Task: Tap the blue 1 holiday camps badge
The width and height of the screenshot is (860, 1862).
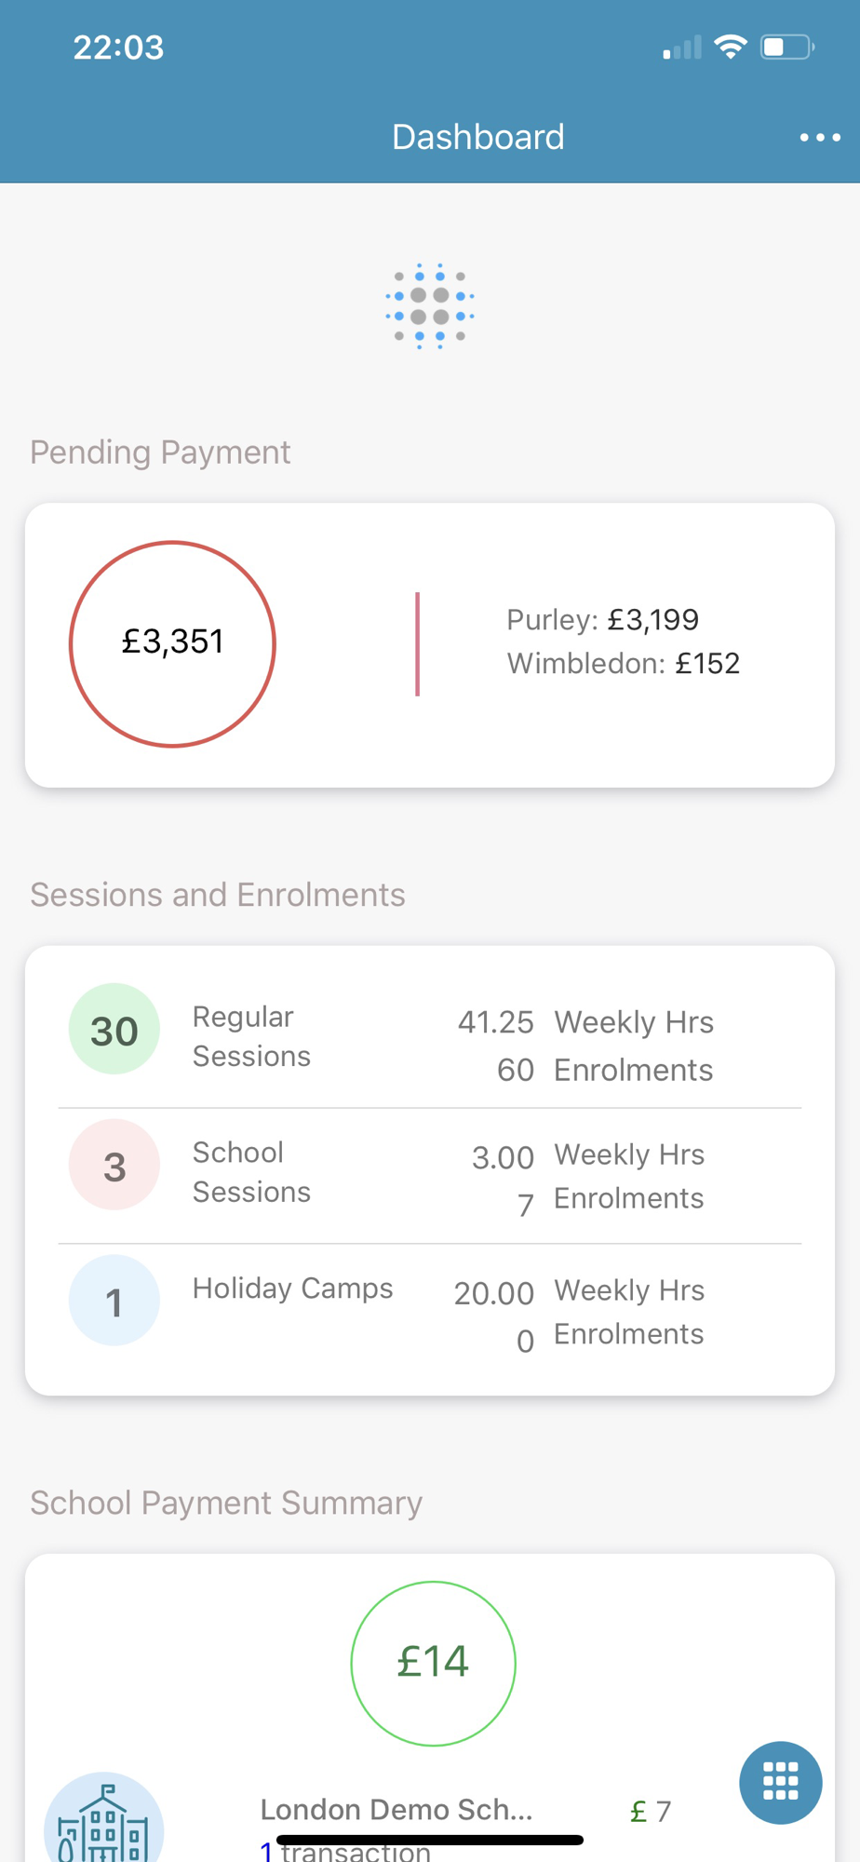Action: (x=114, y=1301)
